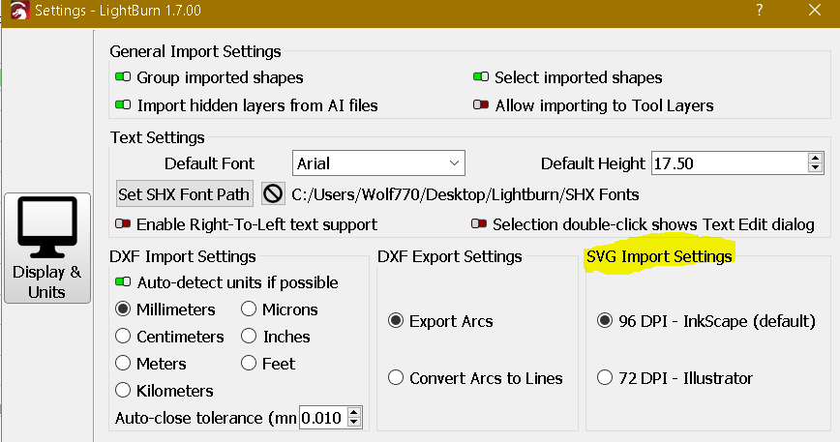Click the SHX Fonts folder path text
Screen dimensions: 840x442
point(465,194)
